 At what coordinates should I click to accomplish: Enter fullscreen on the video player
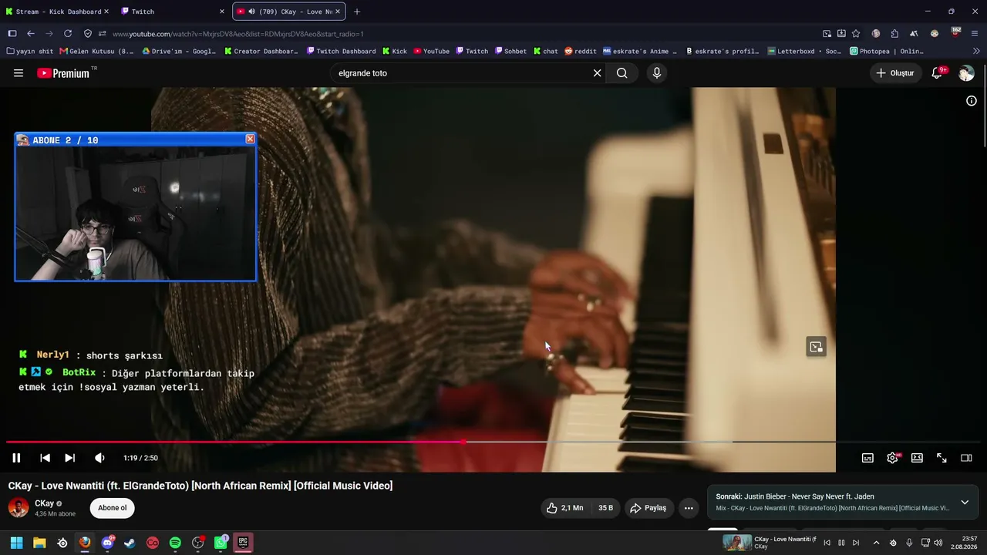click(x=942, y=458)
